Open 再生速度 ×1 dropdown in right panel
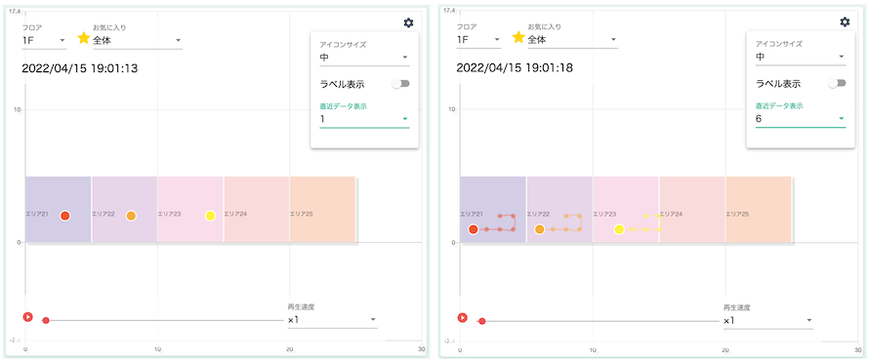Viewport: 869px width, 363px height. coord(768,320)
